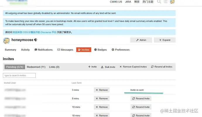
Task: Switch to the Summary tab
Action: (11, 50)
